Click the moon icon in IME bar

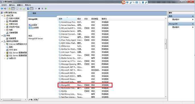tap(131, 2)
